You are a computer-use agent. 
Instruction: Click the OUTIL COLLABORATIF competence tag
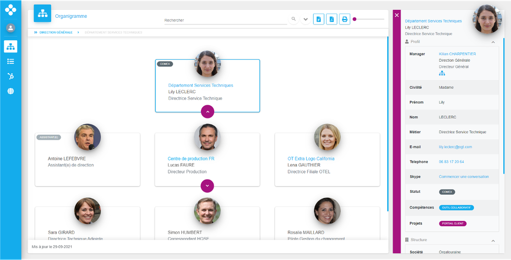(x=456, y=207)
